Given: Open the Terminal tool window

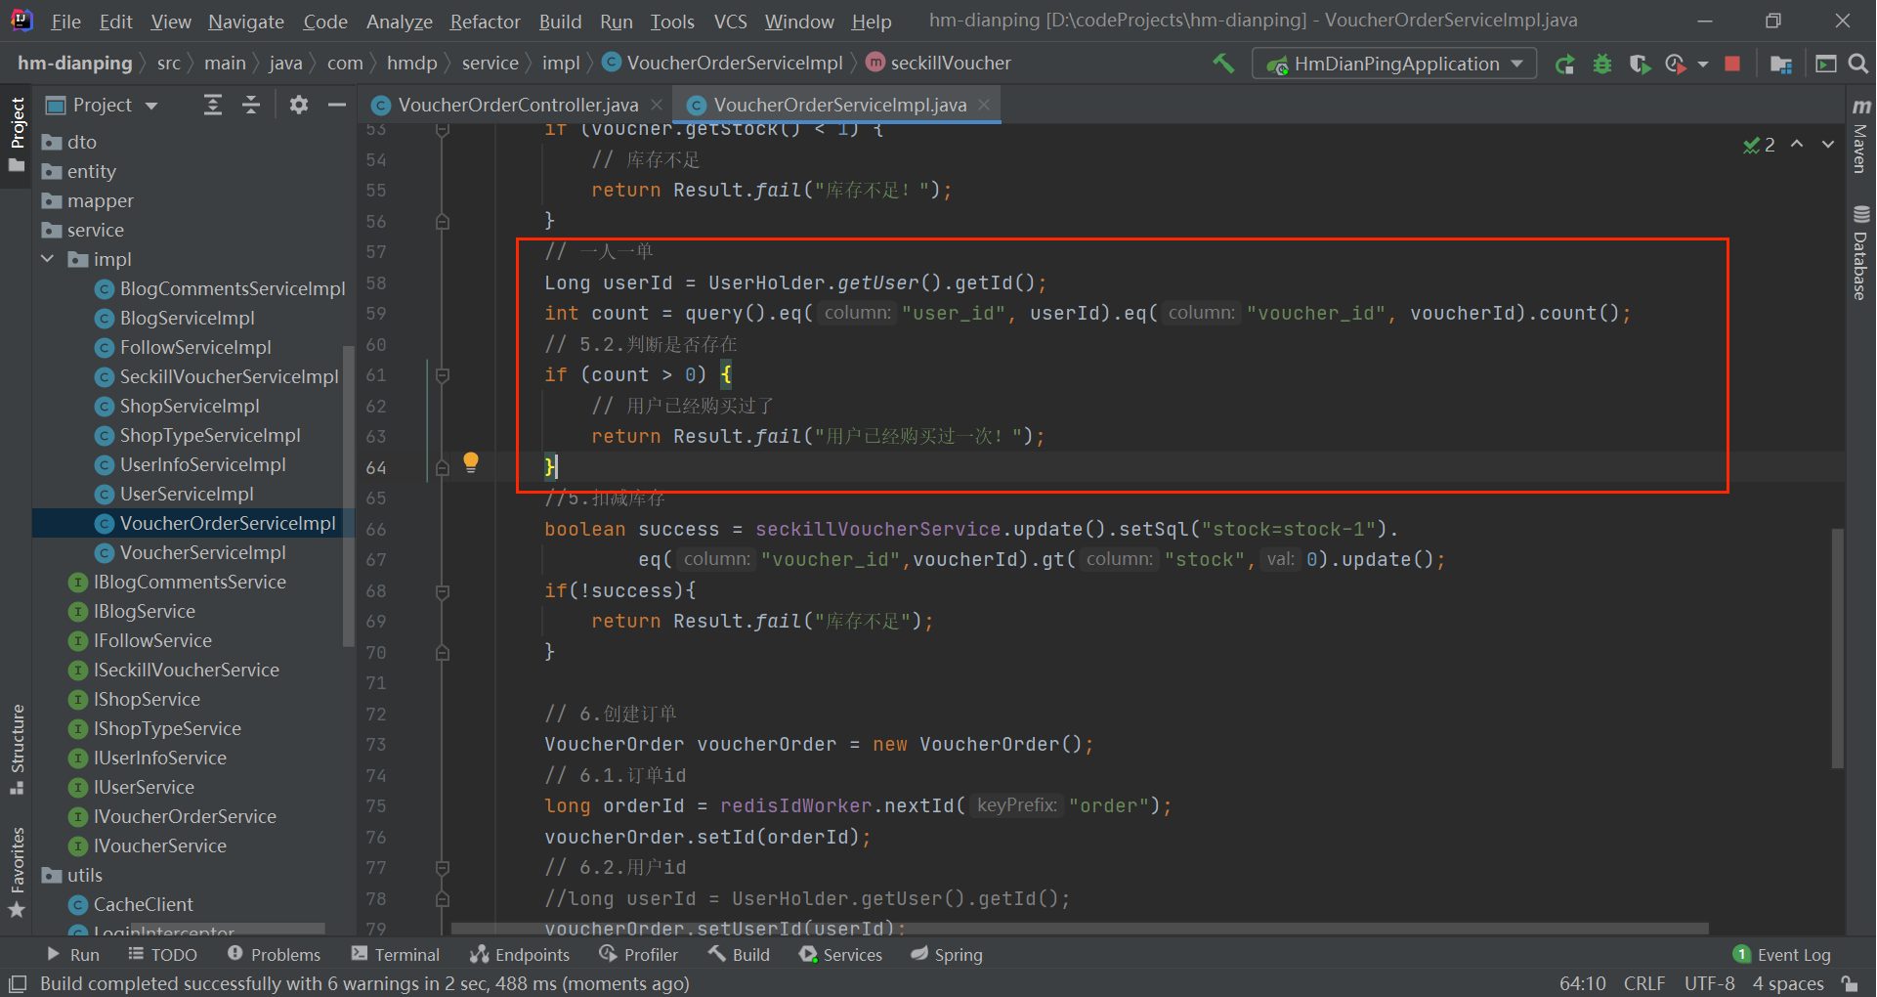Looking at the screenshot, I should (396, 955).
